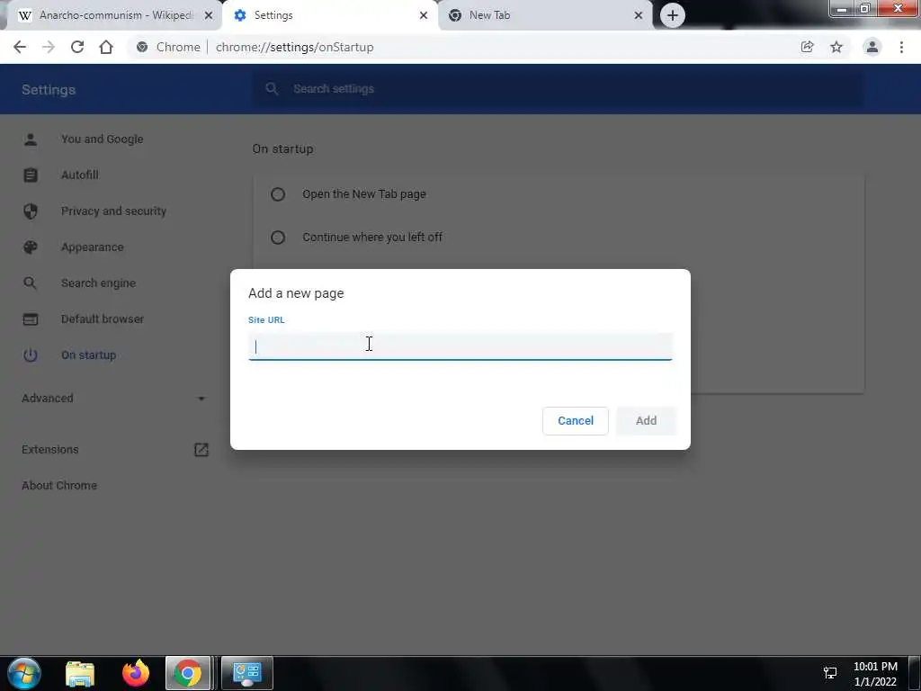Screen dimensions: 921x691
Task: Click the browser back arrow
Action: tap(20, 47)
